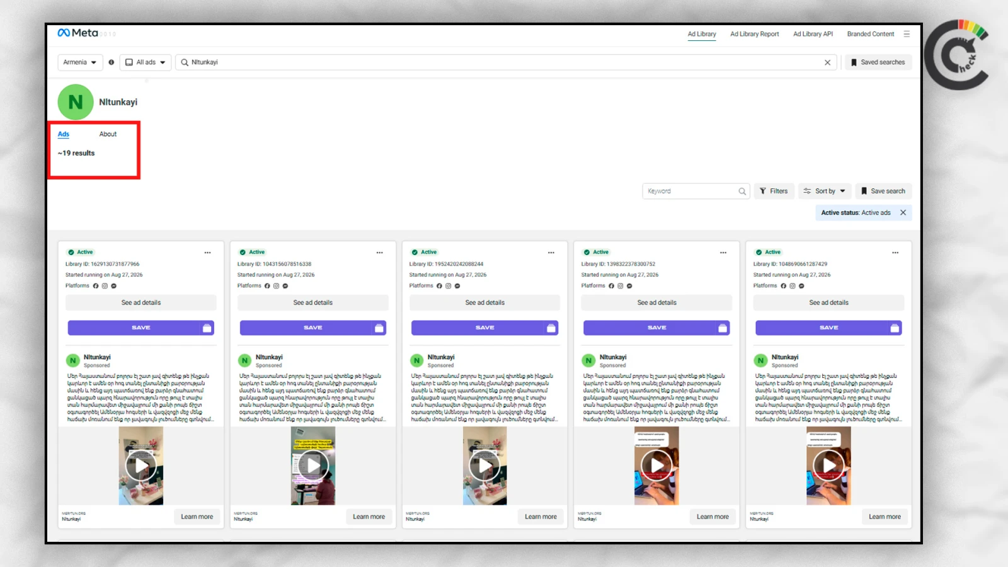Select the Ads tab under Nltunkayi
Viewport: 1008px width, 567px height.
tap(64, 134)
